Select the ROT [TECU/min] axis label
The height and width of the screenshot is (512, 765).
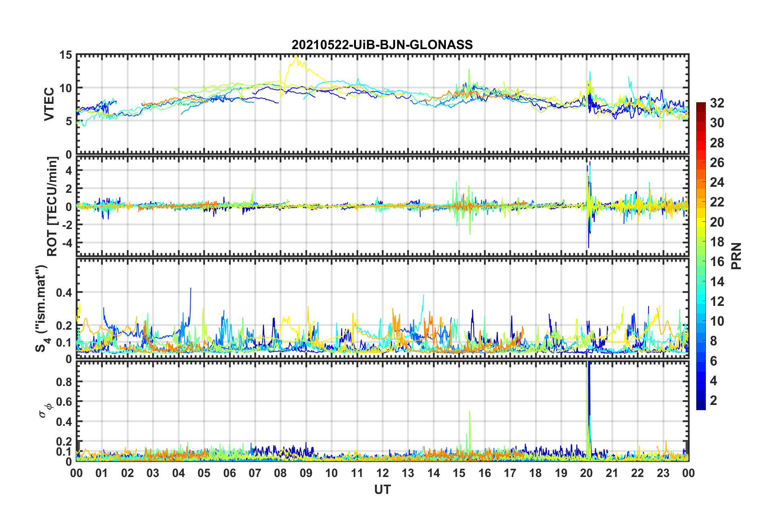(52, 206)
